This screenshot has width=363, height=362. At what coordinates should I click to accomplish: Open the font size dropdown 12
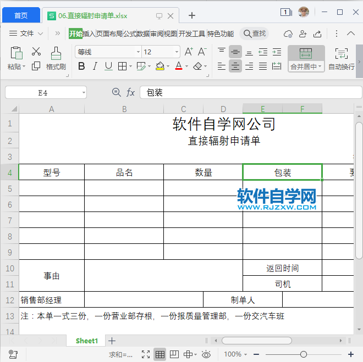point(177,52)
